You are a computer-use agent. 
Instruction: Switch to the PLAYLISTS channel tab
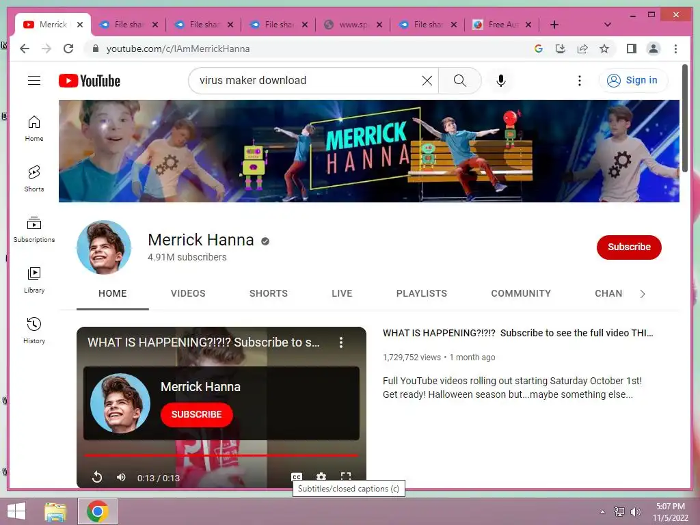[x=421, y=293]
